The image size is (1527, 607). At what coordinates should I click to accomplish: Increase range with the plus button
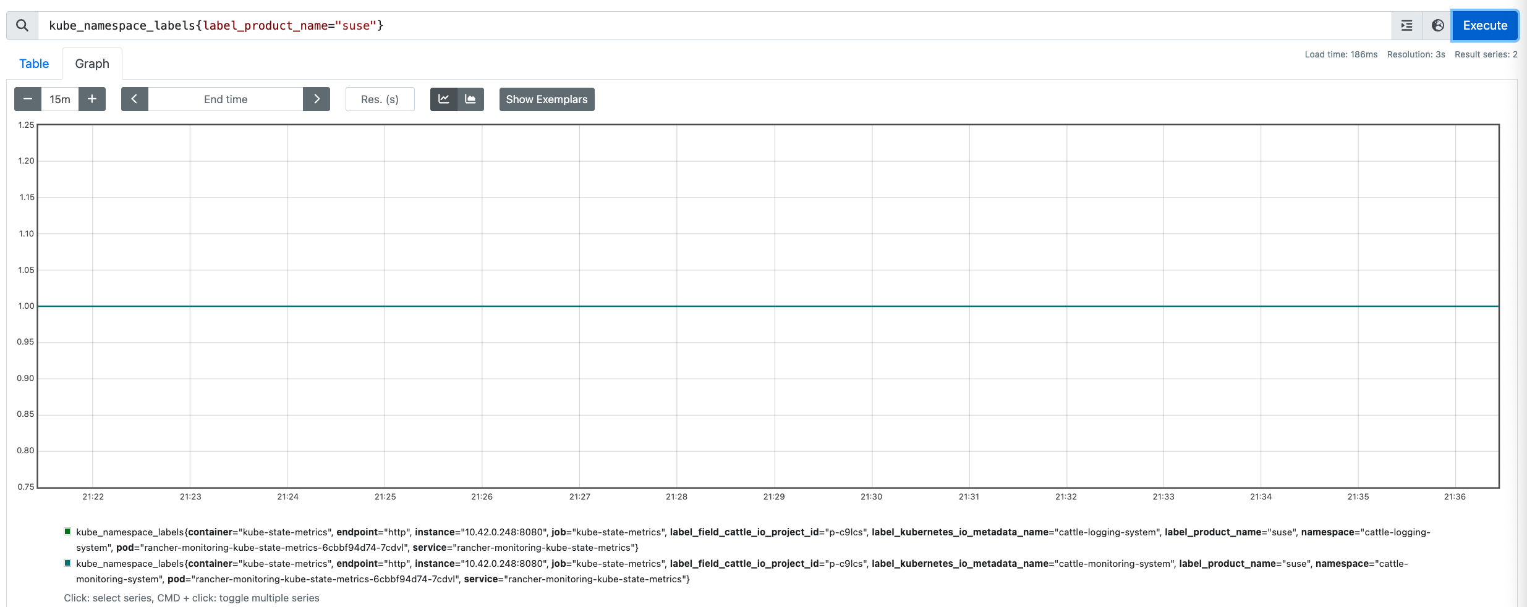click(x=92, y=99)
